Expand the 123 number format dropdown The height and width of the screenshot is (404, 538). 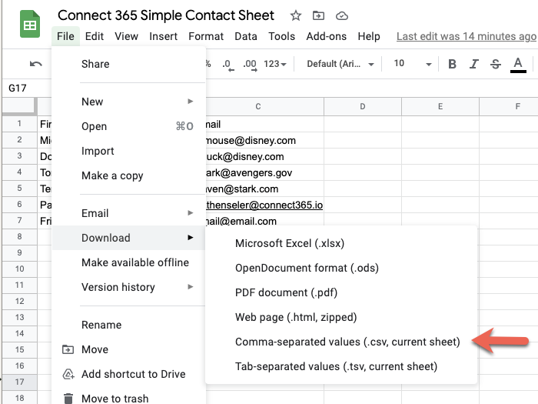point(274,64)
